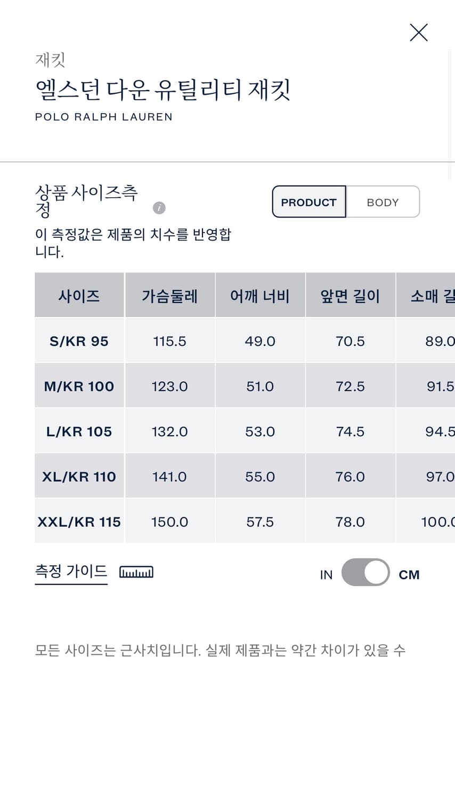Close the size chart overlay with the X
The width and height of the screenshot is (455, 800).
click(x=419, y=33)
